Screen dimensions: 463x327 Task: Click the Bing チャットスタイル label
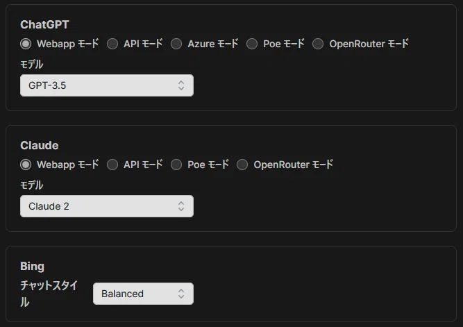tap(49, 294)
